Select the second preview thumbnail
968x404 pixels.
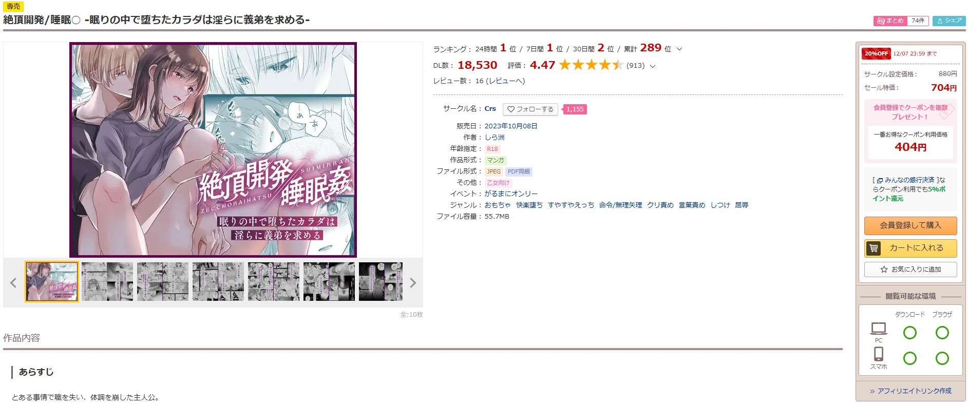tap(107, 281)
